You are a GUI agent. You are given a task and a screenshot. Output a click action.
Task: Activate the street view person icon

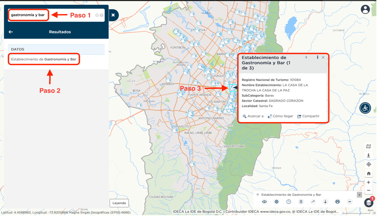[x=369, y=155]
